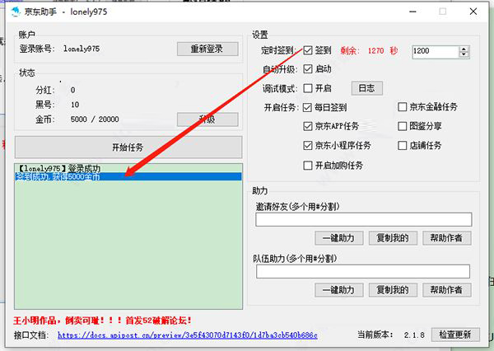Open the docs.apipost.cn documentation link
The image size is (494, 351).
188,335
